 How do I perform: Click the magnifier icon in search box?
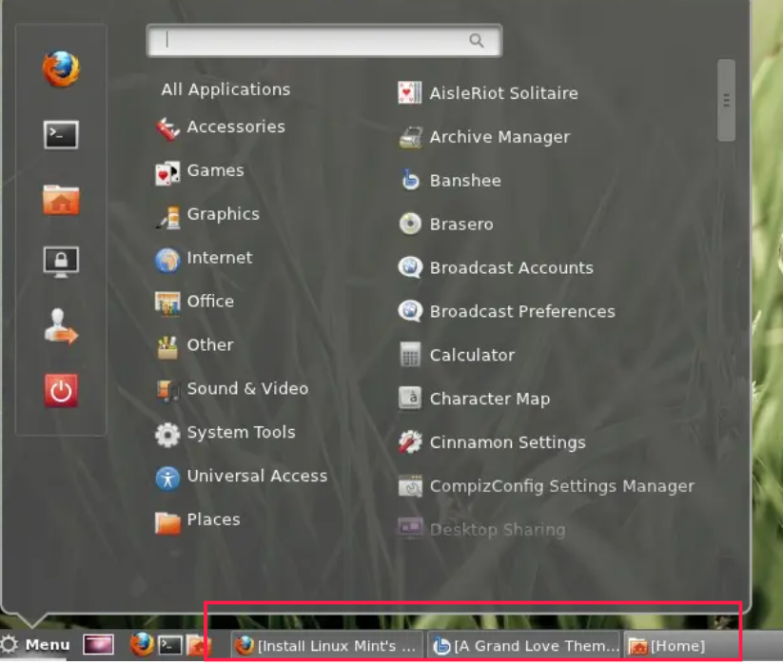[477, 41]
